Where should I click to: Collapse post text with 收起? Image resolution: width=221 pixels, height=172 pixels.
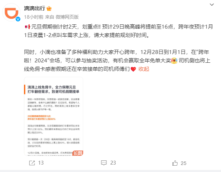[x=144, y=69]
